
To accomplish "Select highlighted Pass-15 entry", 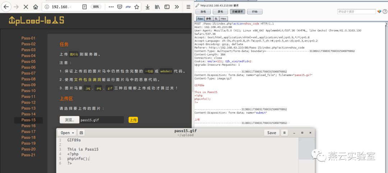I will 28,120.
